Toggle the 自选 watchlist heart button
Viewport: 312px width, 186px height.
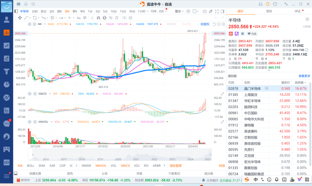252,34
